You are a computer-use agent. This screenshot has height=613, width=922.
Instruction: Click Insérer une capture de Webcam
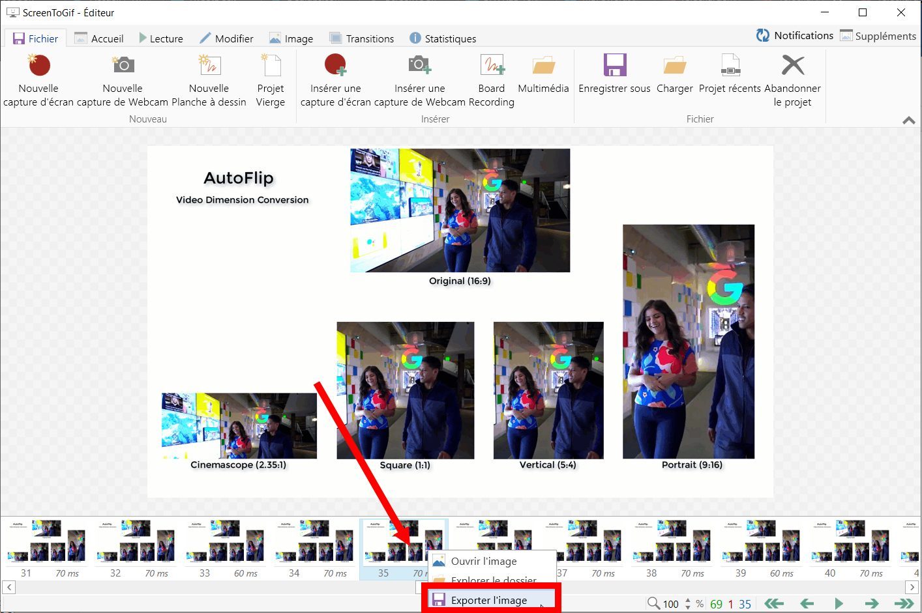[419, 81]
